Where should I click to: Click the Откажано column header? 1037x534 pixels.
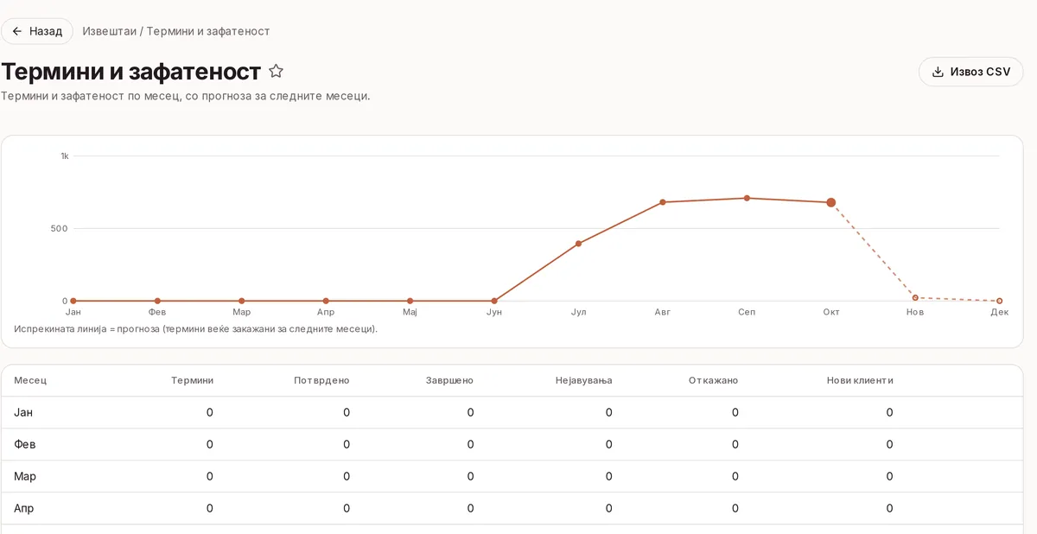[714, 380]
